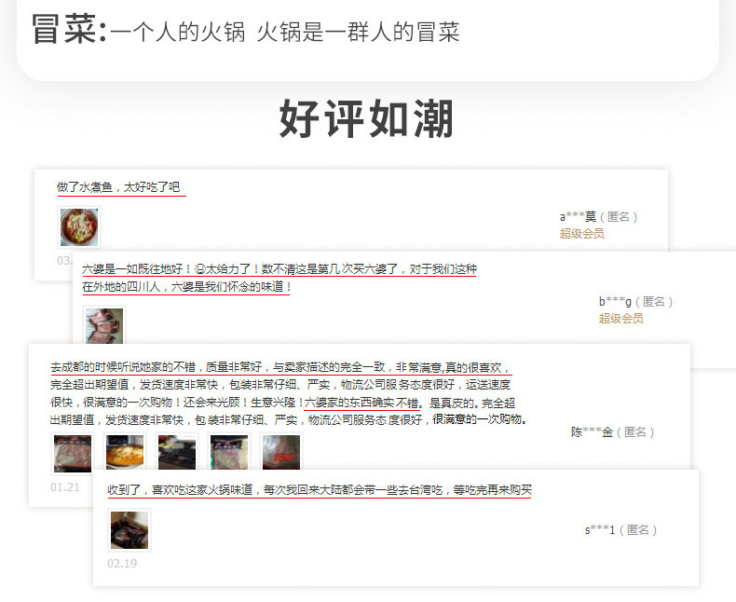This screenshot has height=602, width=736.
Task: Open first photo in 陈***金's review
Action: click(73, 453)
